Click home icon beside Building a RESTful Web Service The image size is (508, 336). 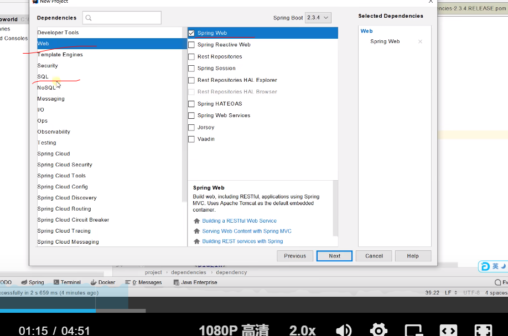(x=196, y=221)
